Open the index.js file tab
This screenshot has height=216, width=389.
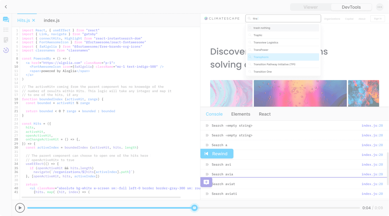pyautogui.click(x=52, y=20)
